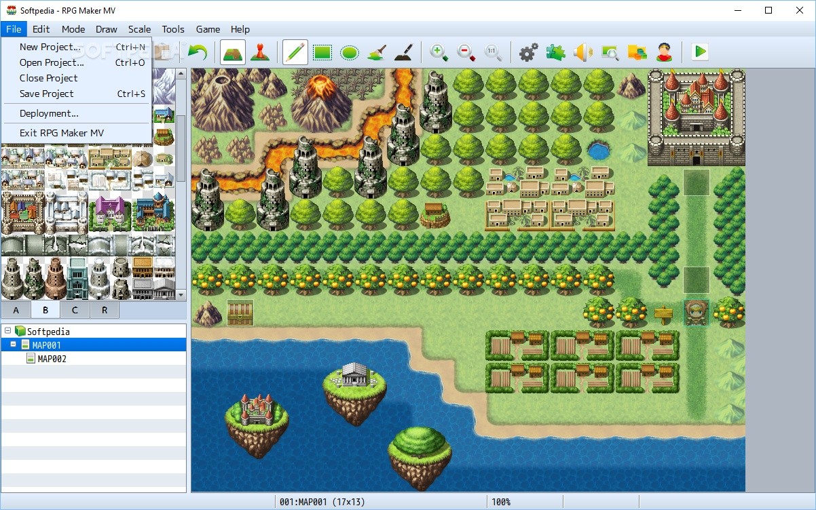Choose New Project from File menu
The image size is (816, 510).
[77, 47]
